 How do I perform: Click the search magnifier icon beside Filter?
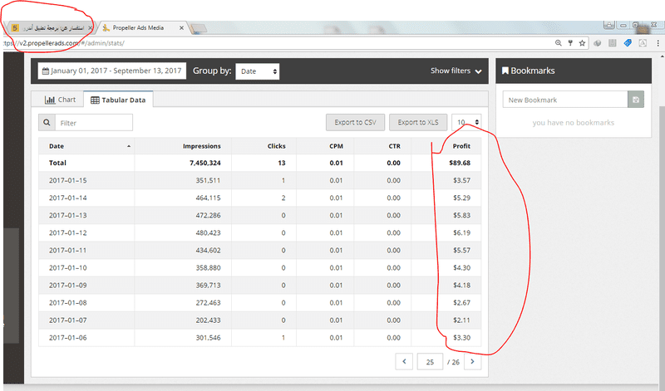click(47, 123)
